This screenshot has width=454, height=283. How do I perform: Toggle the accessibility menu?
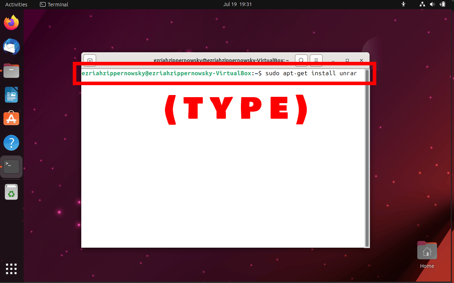pos(403,4)
